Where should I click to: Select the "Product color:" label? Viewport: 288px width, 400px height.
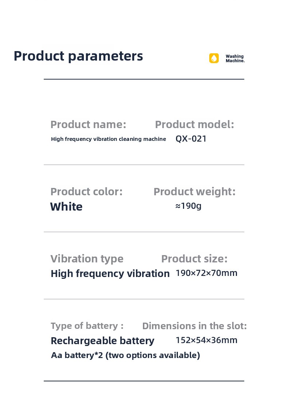point(86,192)
